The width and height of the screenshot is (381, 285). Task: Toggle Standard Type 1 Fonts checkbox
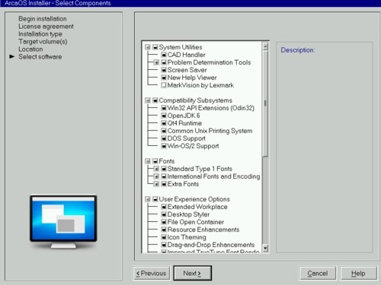[164, 169]
